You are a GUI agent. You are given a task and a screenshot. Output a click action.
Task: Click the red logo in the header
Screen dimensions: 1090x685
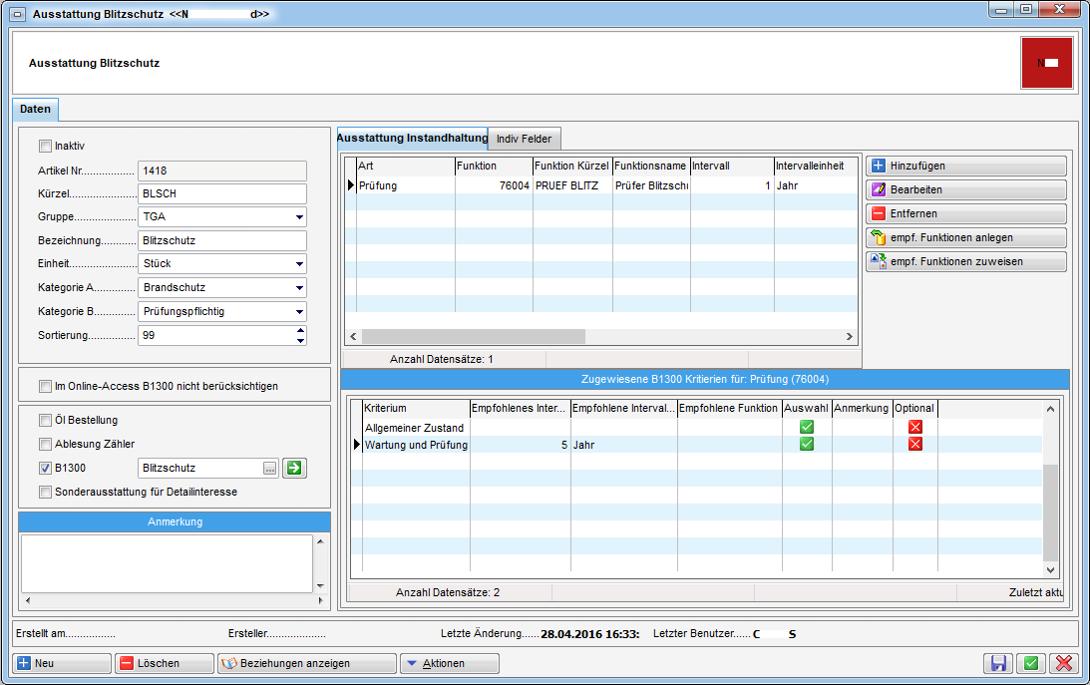pos(1046,63)
